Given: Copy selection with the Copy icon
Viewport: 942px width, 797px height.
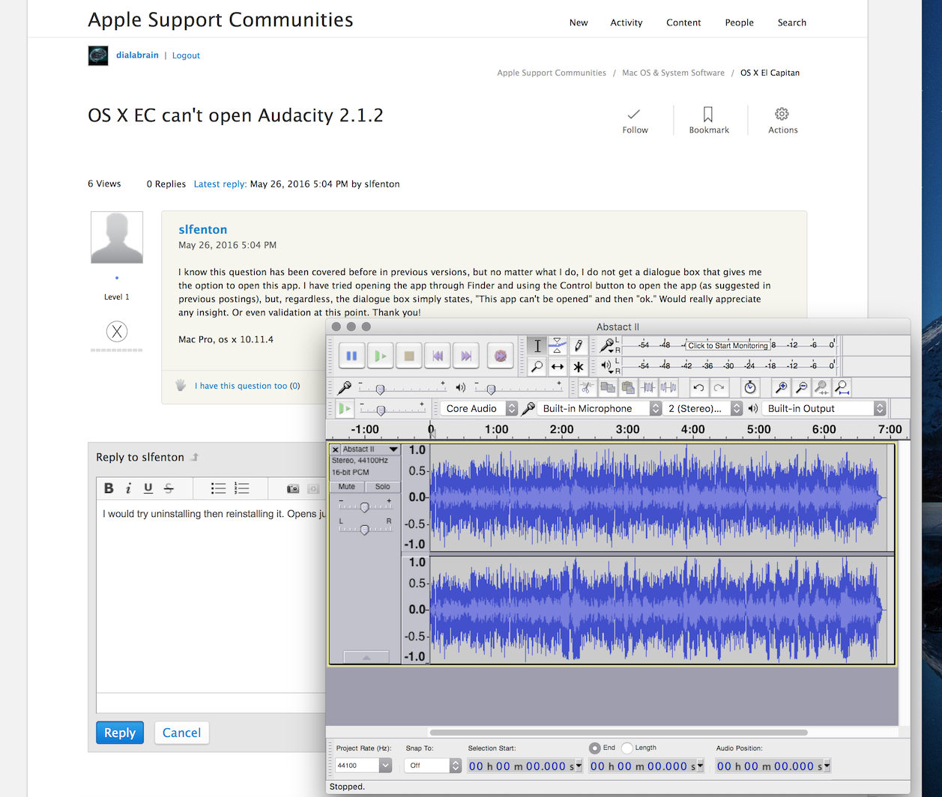Looking at the screenshot, I should click(x=608, y=387).
